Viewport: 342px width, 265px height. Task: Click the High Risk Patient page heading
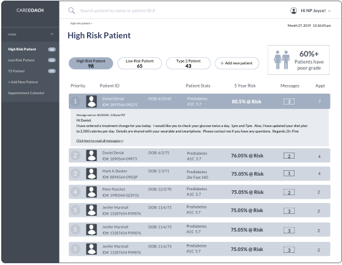tap(99, 35)
